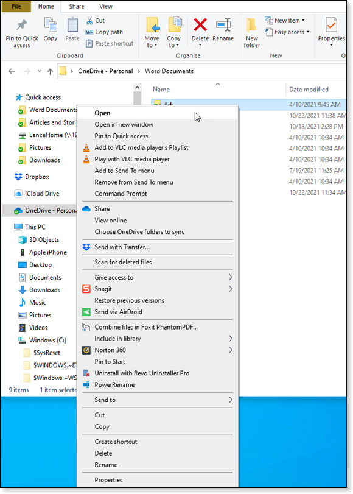Click the Rename icon in the Organize group
Viewport: 353px width, 494px height.
point(223,25)
